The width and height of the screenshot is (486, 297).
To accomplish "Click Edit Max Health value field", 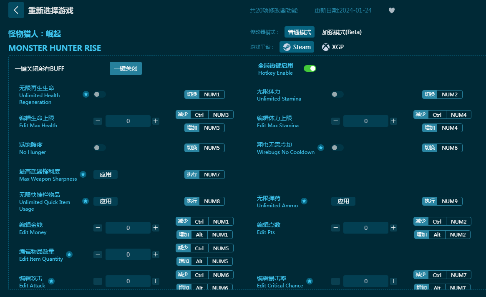I will tap(128, 121).
